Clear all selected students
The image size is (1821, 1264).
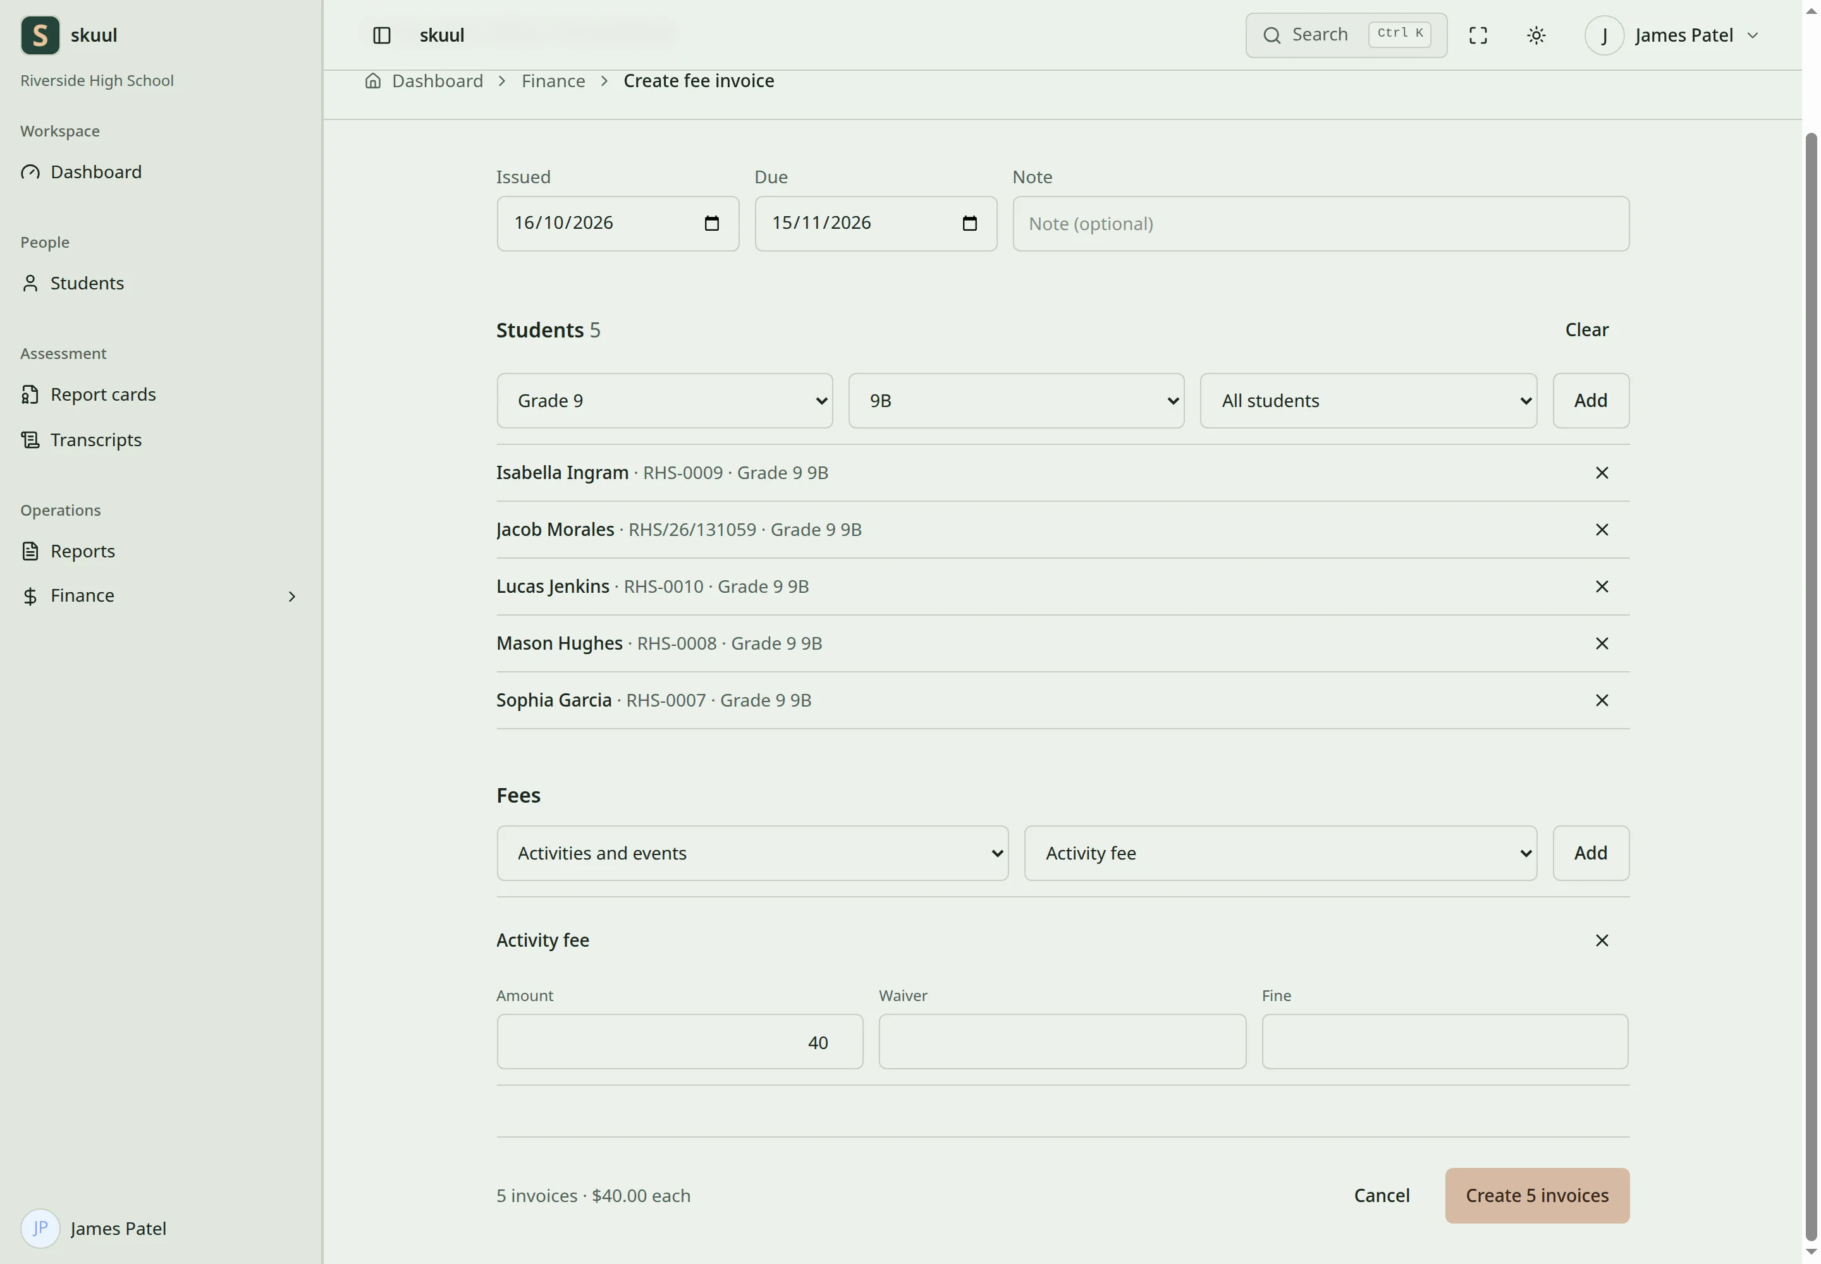(1586, 329)
